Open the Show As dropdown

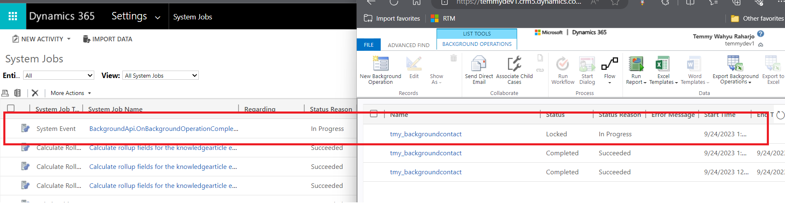436,79
